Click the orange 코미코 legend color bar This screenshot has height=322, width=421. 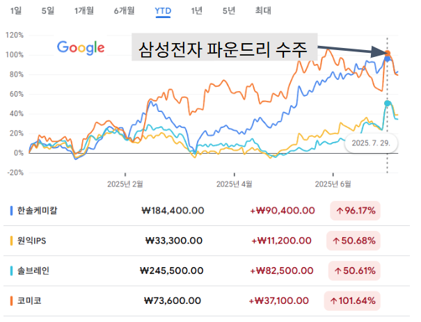11,301
